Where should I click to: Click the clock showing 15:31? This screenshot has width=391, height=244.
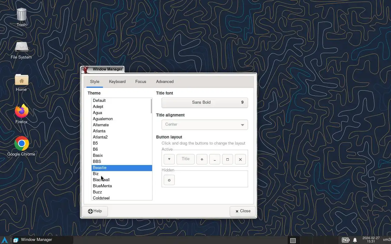tap(371, 240)
